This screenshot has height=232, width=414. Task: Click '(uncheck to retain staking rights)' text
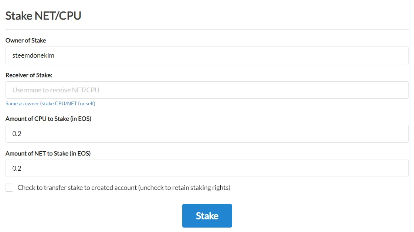click(184, 188)
